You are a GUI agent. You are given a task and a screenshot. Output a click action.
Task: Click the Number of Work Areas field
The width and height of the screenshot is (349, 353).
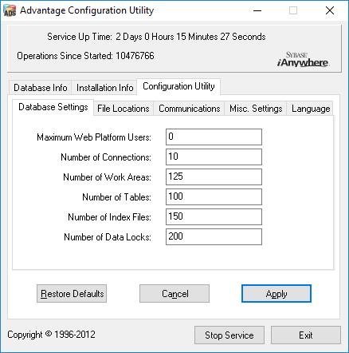[x=214, y=176]
